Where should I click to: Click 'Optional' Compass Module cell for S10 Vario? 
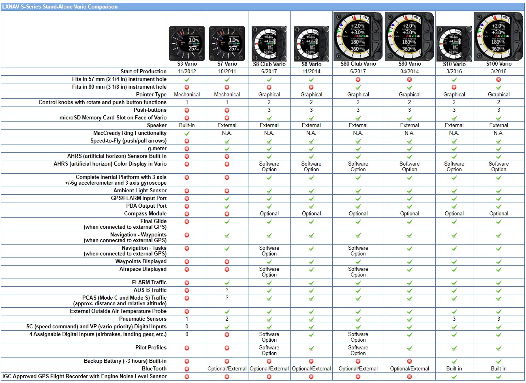[x=454, y=214]
